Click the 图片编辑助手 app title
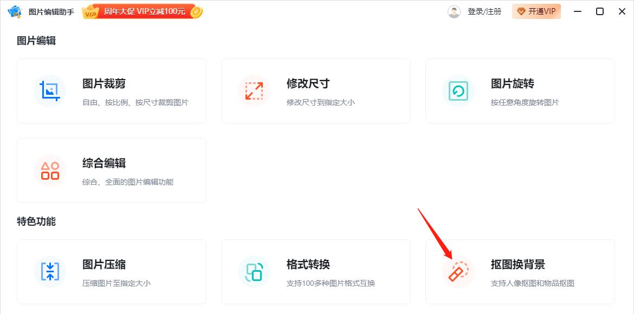Image resolution: width=634 pixels, height=314 pixels. click(x=51, y=12)
